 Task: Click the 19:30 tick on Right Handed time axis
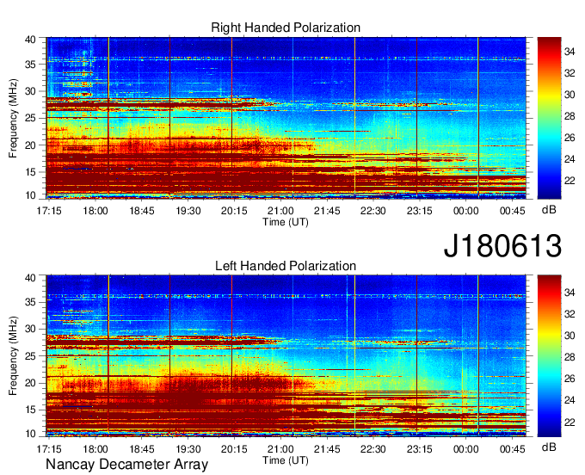point(188,211)
